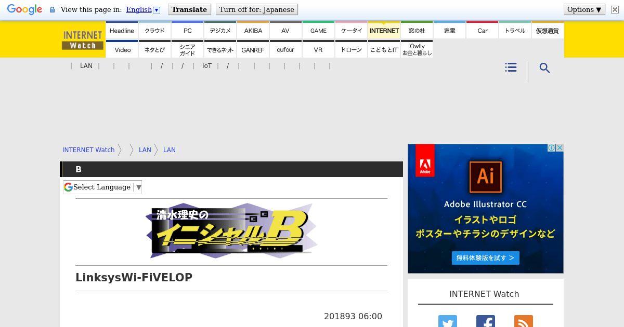Click the 清水理史のイニシャルB banner image
Screen dimensions: 624x327
tap(231, 231)
